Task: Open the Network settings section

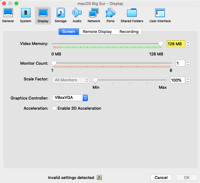Action: (94, 15)
